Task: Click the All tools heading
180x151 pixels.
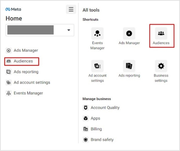Action: click(x=91, y=10)
